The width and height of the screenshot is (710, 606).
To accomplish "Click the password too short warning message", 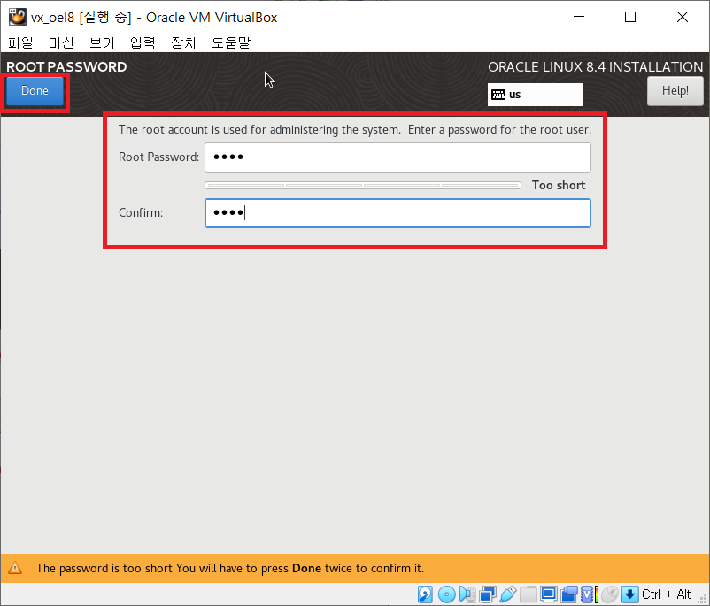I will click(x=230, y=569).
